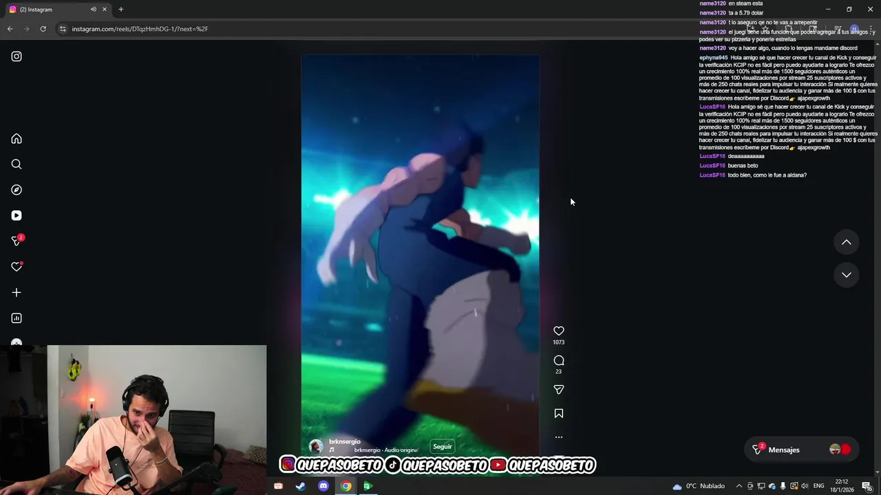Click the like count 1073

pyautogui.click(x=559, y=342)
